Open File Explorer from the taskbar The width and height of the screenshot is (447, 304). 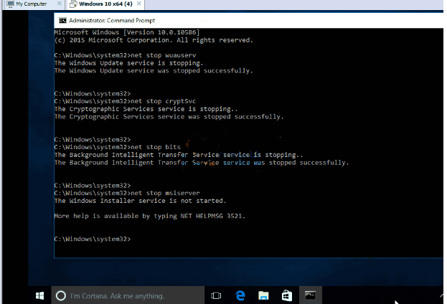click(263, 295)
